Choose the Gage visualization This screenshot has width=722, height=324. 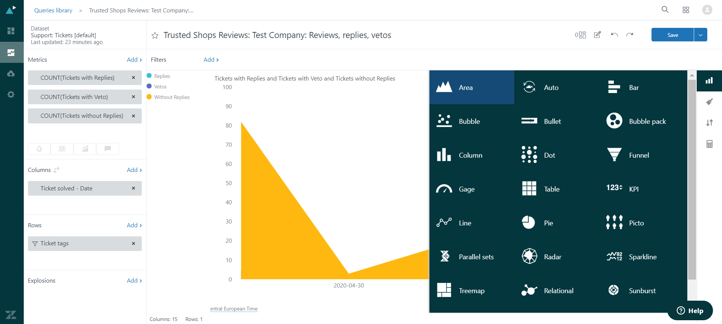tap(472, 189)
